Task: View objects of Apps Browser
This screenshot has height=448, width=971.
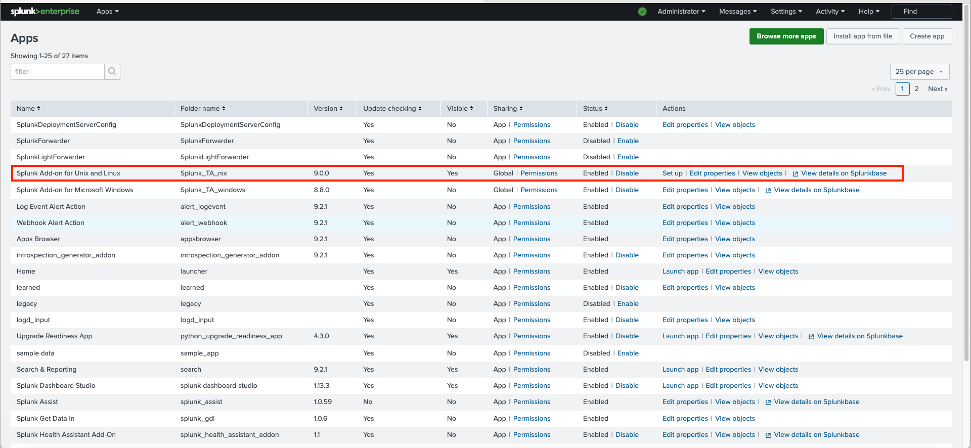Action: pyautogui.click(x=735, y=239)
